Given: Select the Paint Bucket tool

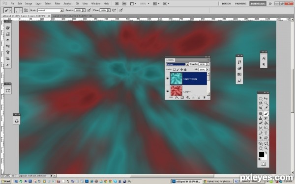Looking at the screenshot, I should [x=266, y=123].
